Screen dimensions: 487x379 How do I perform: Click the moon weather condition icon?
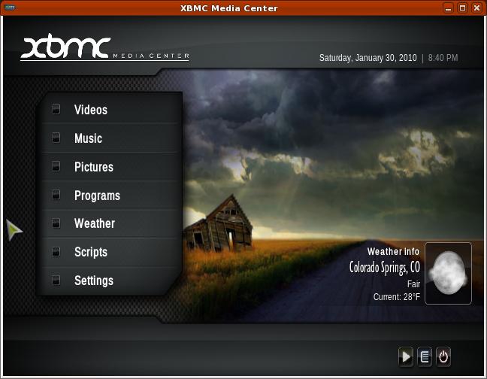(448, 273)
